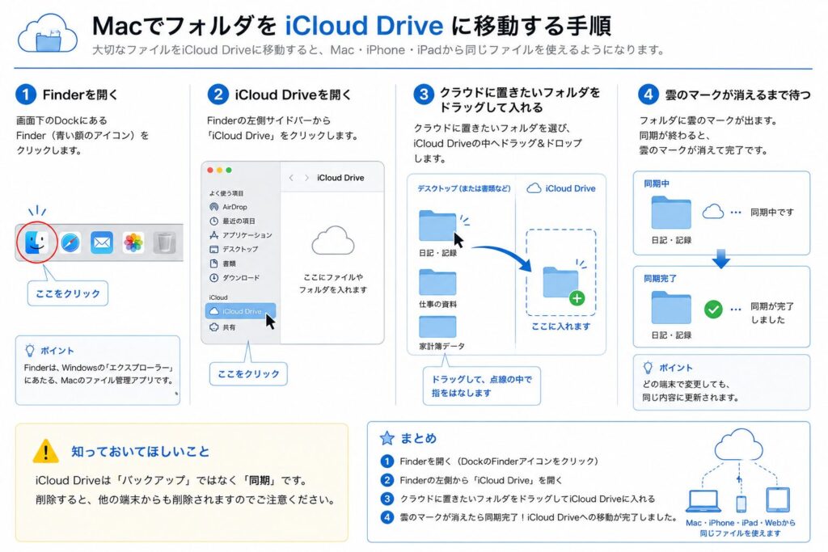Click the green plus badge on dropped folder

tap(577, 298)
